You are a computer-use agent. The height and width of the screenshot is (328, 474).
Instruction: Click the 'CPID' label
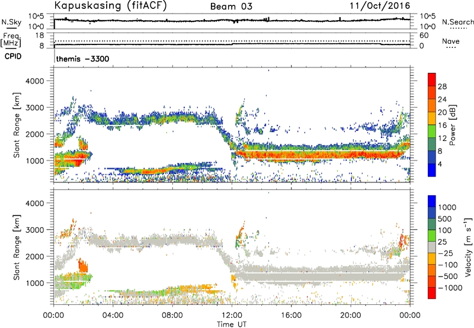pyautogui.click(x=13, y=56)
